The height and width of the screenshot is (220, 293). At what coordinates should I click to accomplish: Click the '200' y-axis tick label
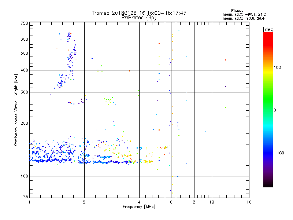25,123
